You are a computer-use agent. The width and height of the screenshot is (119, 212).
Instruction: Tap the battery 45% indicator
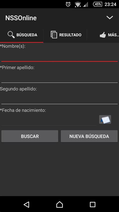click(97, 4)
